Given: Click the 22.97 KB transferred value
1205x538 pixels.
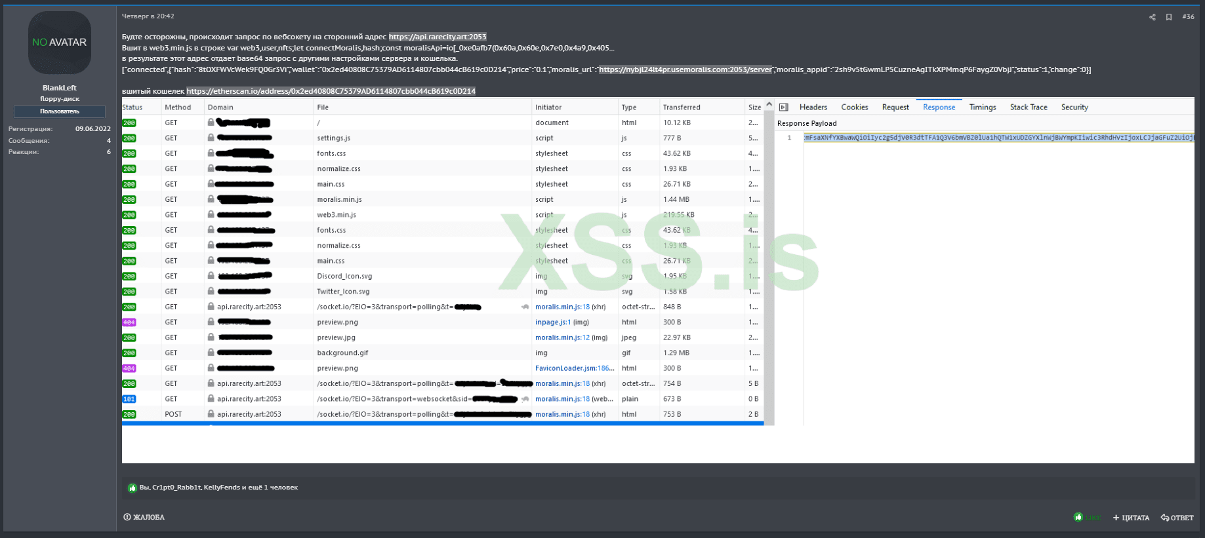Looking at the screenshot, I should coord(677,337).
